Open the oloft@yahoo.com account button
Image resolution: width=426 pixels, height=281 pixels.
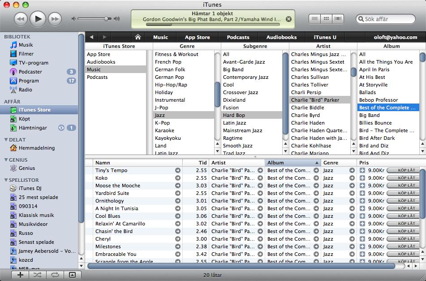[x=396, y=37]
